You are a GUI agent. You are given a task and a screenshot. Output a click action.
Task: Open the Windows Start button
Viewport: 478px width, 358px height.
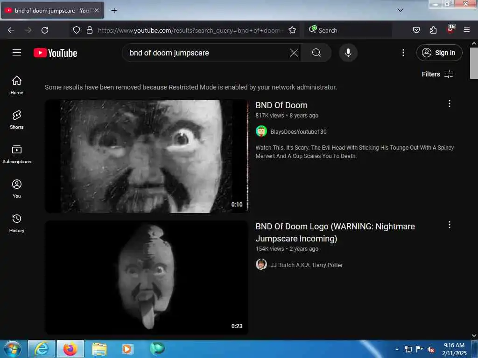[13, 349]
